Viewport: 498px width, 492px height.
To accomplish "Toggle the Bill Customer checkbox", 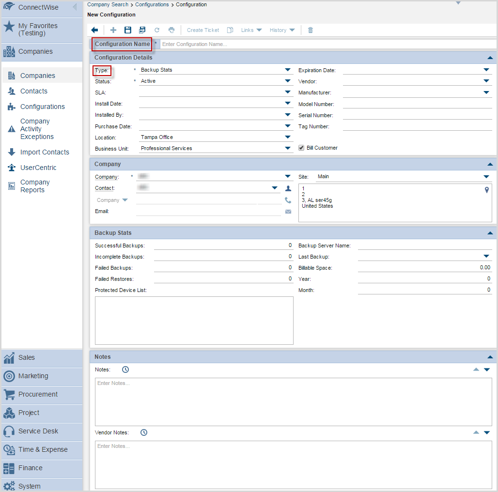I will click(x=301, y=148).
